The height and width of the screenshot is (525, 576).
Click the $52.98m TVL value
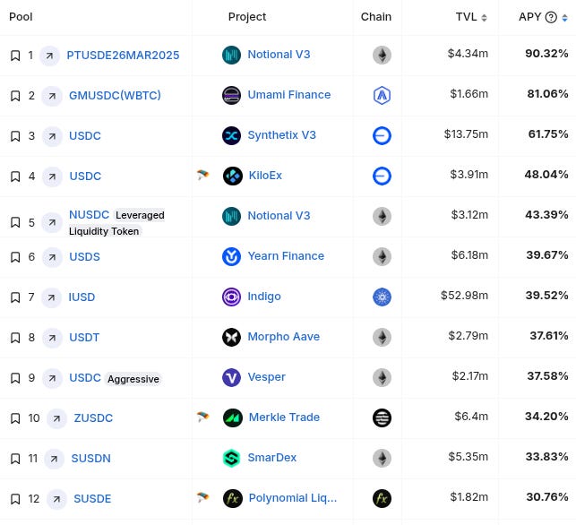click(x=464, y=296)
